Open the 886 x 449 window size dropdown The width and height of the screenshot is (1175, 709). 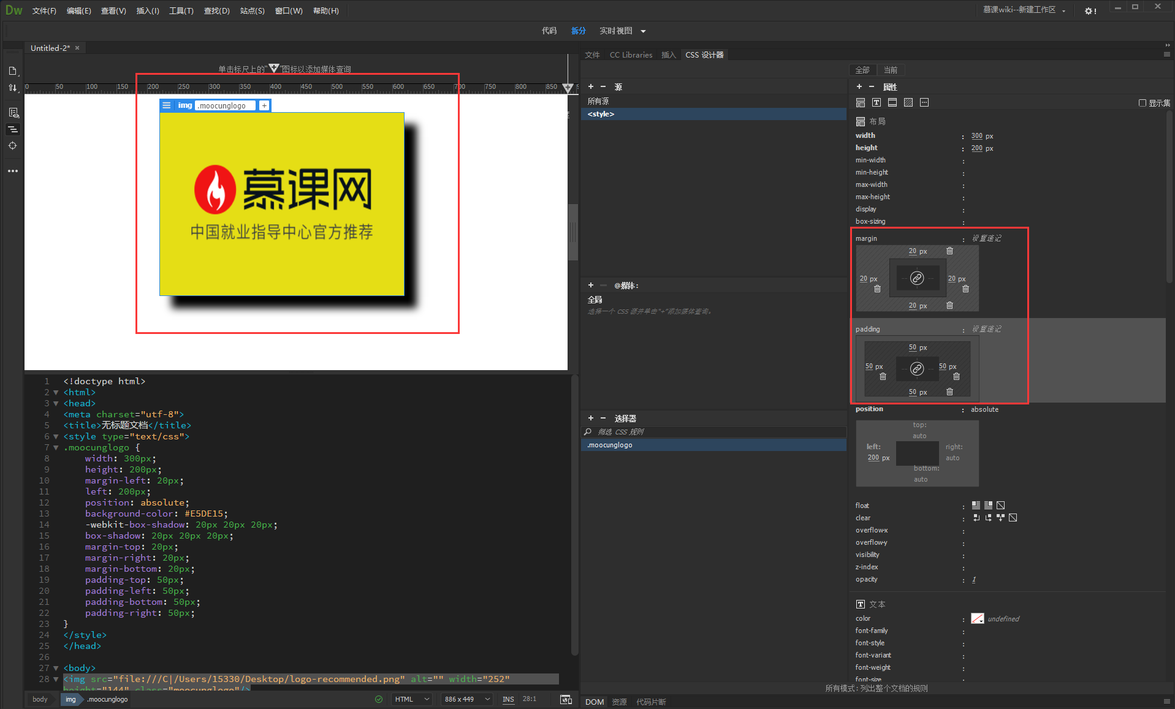tap(466, 699)
